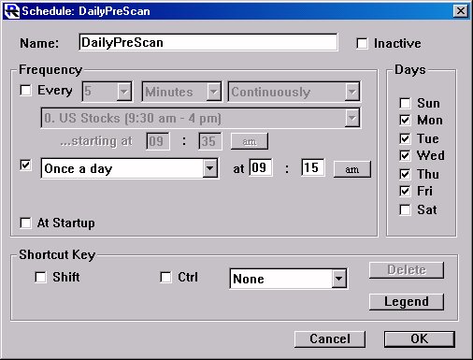Viewport: 473px width, 360px height.
Task: Uncheck the Once a day checkbox
Action: (25, 165)
